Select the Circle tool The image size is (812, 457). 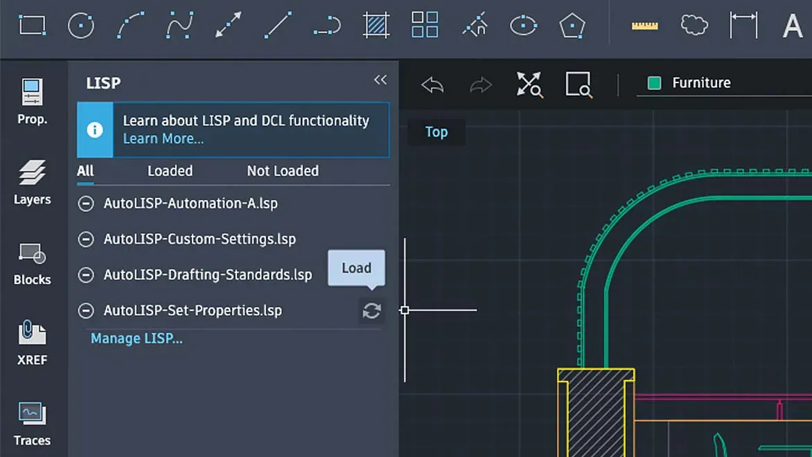tap(81, 26)
